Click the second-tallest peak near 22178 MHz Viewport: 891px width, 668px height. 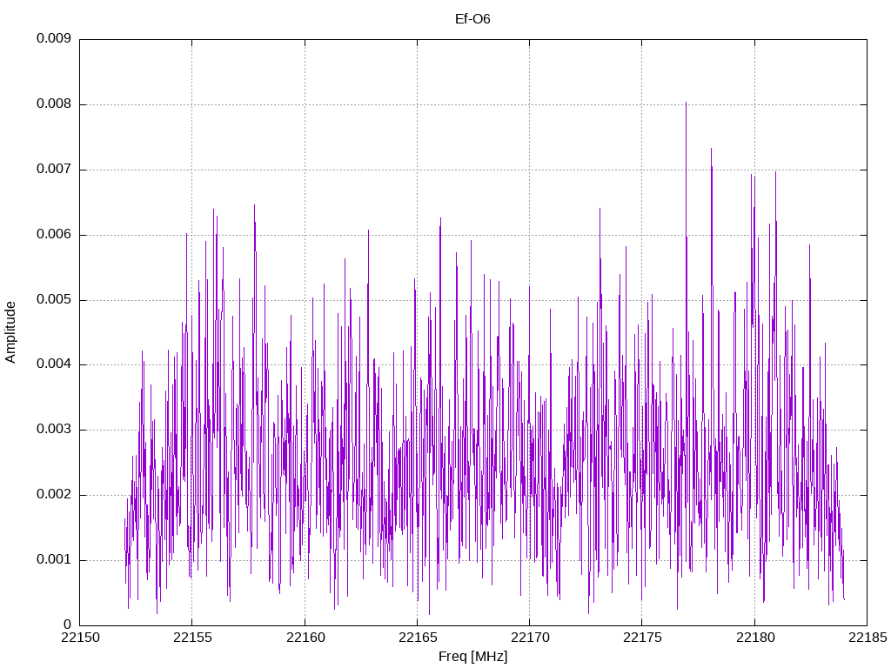coord(711,150)
